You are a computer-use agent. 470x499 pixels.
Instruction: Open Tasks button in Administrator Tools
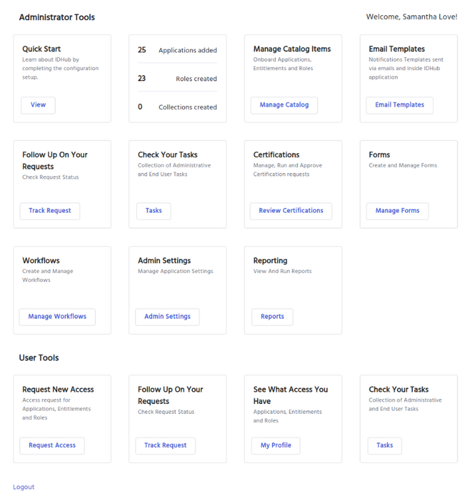coord(154,211)
